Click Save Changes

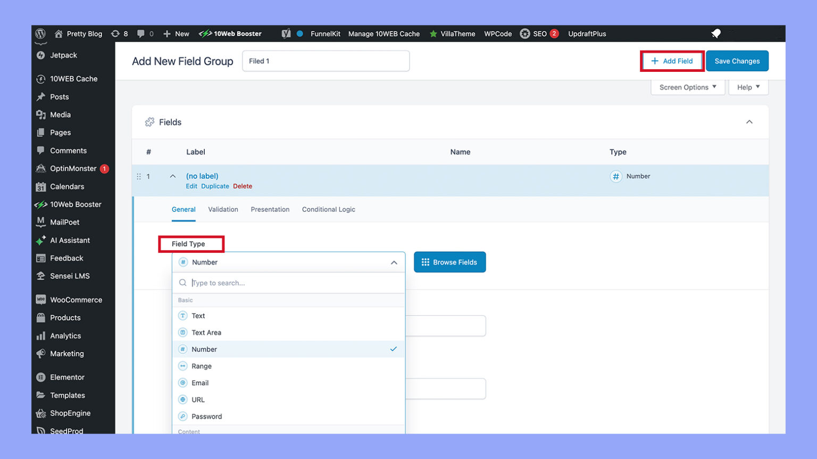point(737,61)
